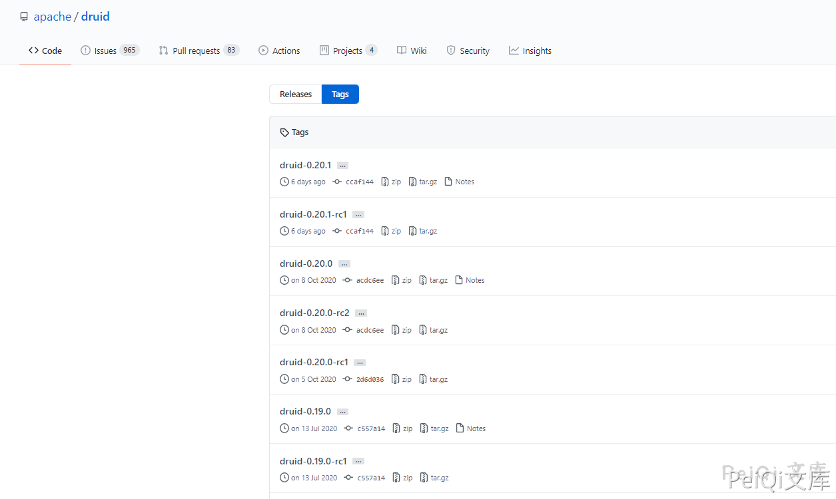Click zip download icon for druid-0.20.1

coord(385,182)
